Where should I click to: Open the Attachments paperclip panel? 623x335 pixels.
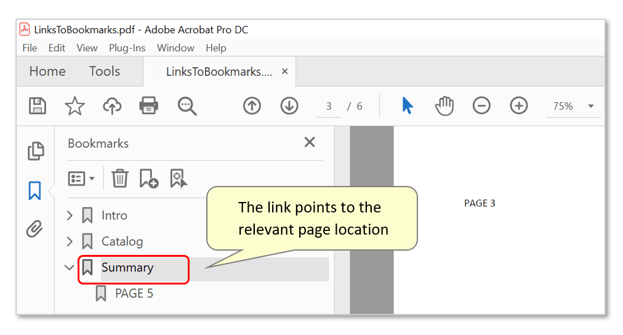click(x=34, y=229)
